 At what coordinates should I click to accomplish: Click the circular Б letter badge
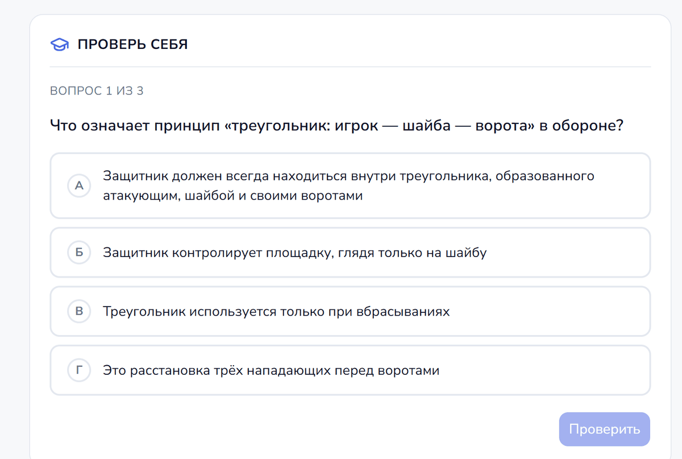pos(79,253)
